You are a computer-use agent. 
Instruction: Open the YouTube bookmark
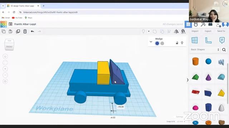[x=17, y=18]
